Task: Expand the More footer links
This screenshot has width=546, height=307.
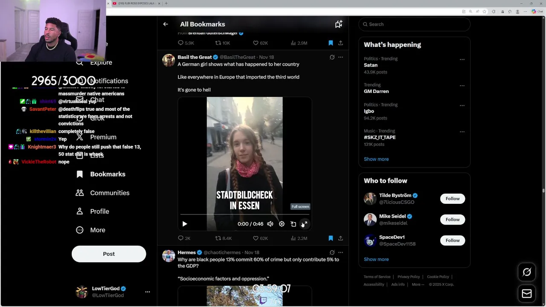Action: pyautogui.click(x=418, y=284)
